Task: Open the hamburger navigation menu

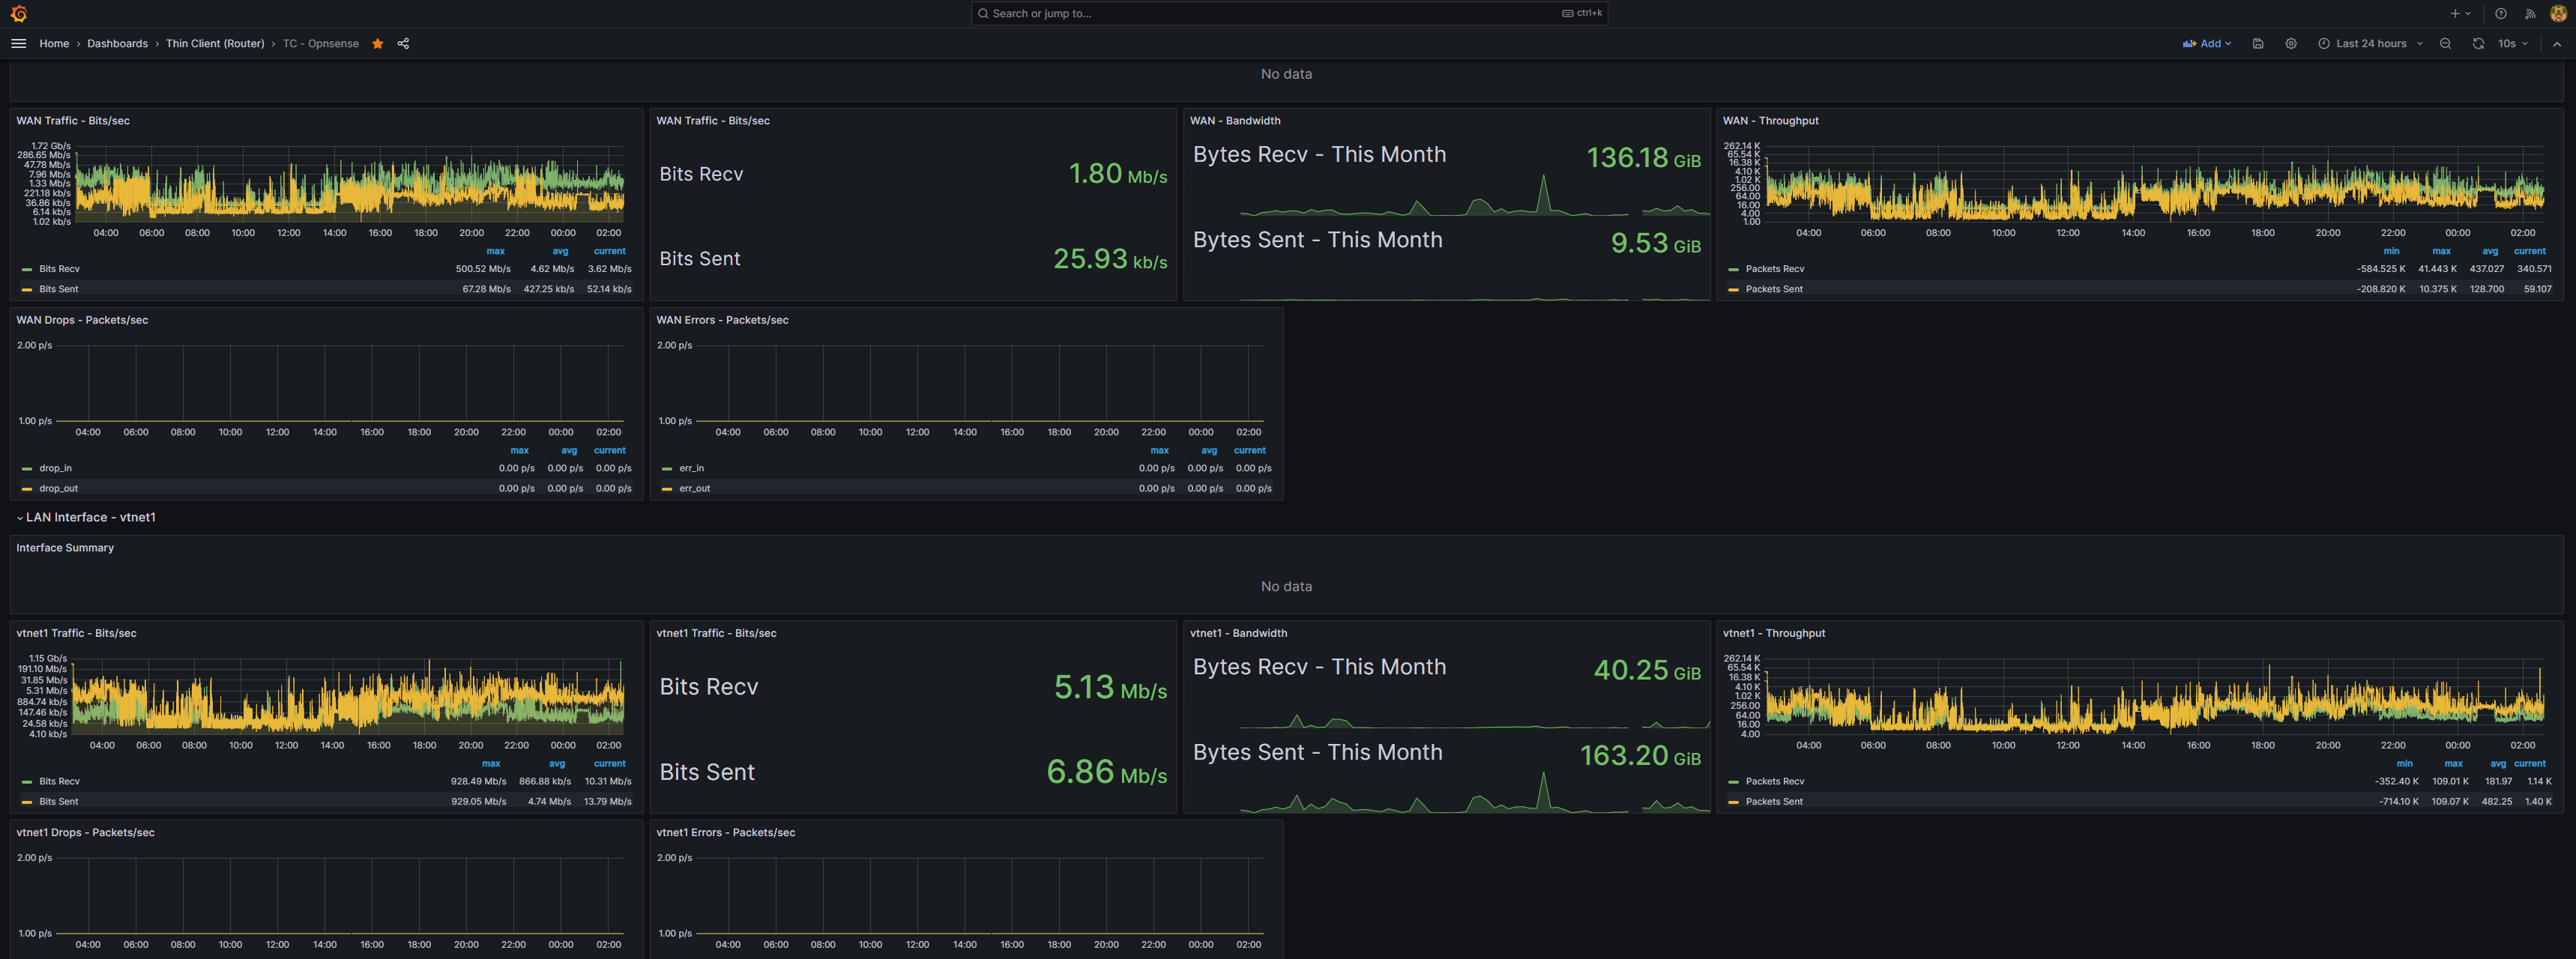Action: [x=18, y=44]
